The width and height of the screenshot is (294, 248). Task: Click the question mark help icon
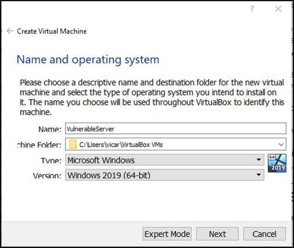click(252, 9)
